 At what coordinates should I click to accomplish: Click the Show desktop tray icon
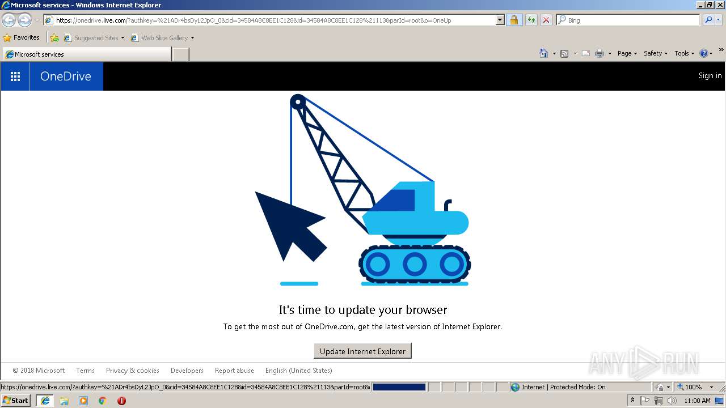pyautogui.click(x=720, y=401)
